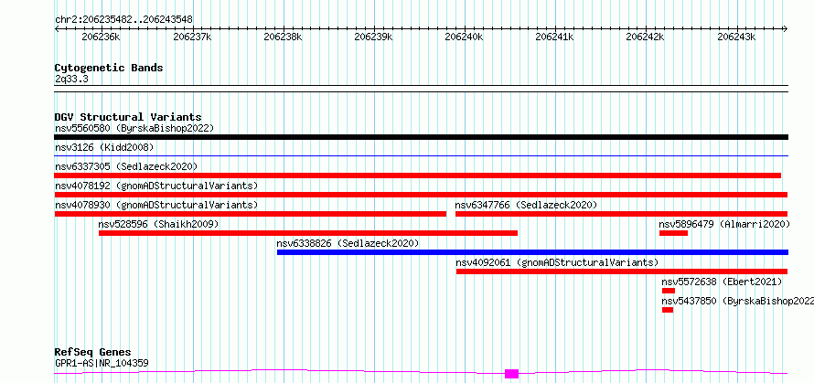
Task: Open nsv5896479 (Almarri2020) label
Action: click(724, 224)
